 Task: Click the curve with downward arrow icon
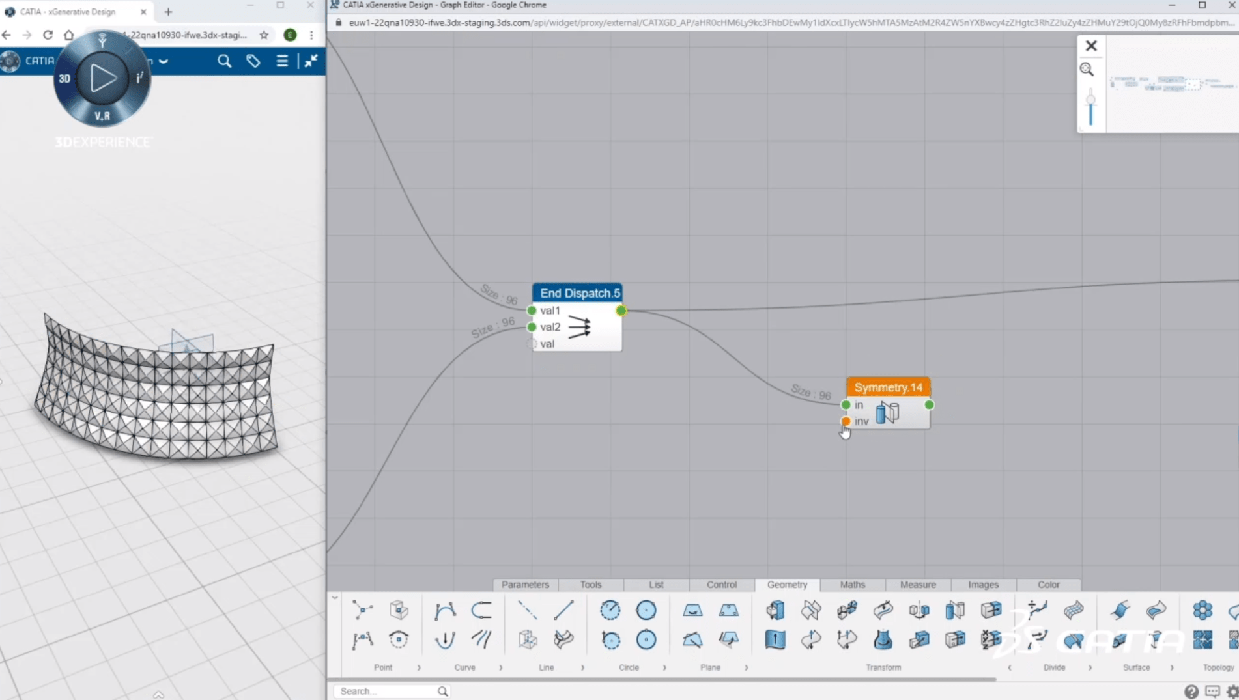tap(445, 639)
